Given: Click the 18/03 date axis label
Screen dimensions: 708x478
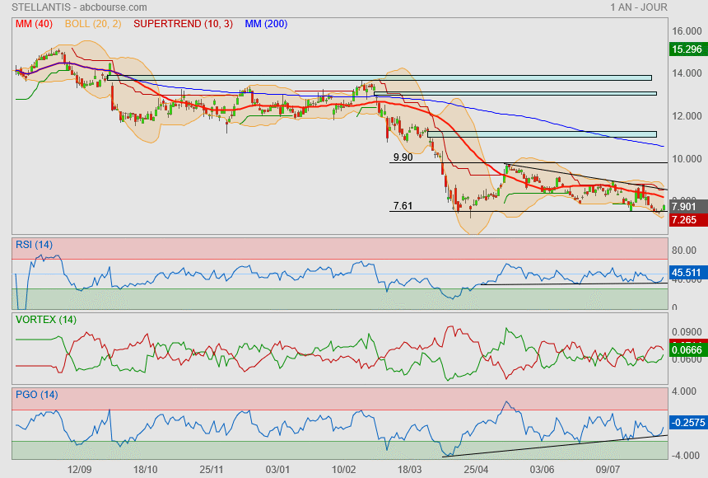Looking at the screenshot, I should [409, 470].
